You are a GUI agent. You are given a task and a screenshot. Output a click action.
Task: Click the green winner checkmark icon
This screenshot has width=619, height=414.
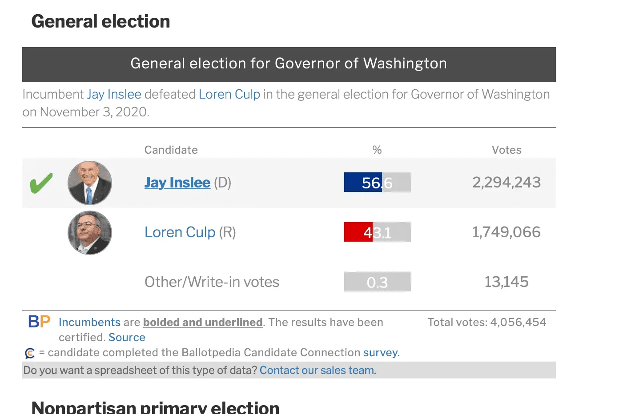(41, 183)
